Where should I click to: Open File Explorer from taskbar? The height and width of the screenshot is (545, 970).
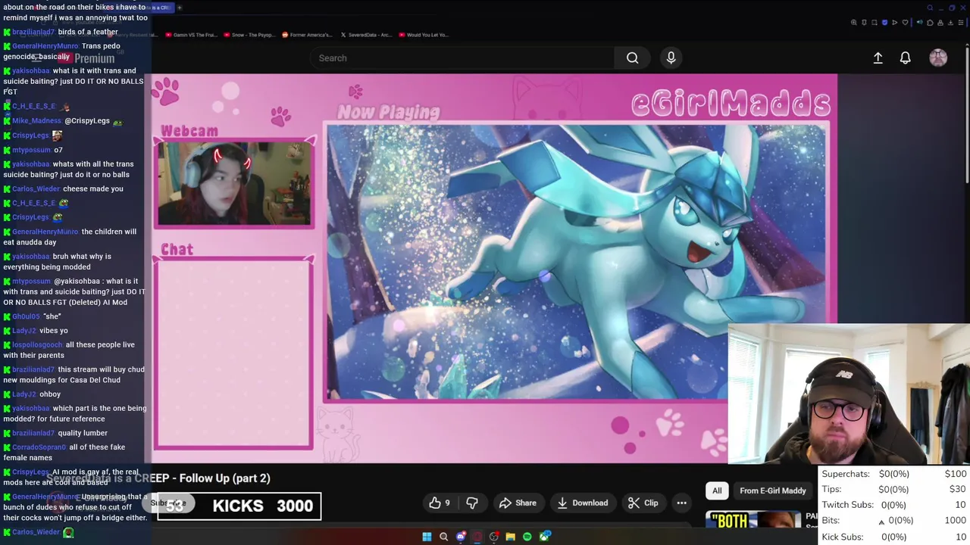[x=511, y=537]
